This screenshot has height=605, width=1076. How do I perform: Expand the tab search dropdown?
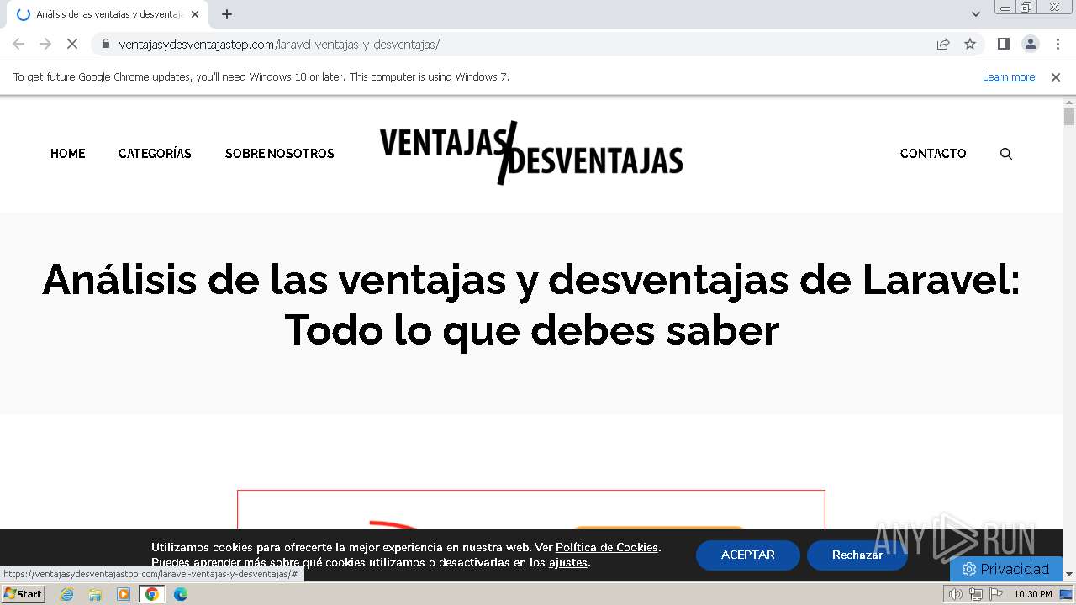[x=976, y=14]
